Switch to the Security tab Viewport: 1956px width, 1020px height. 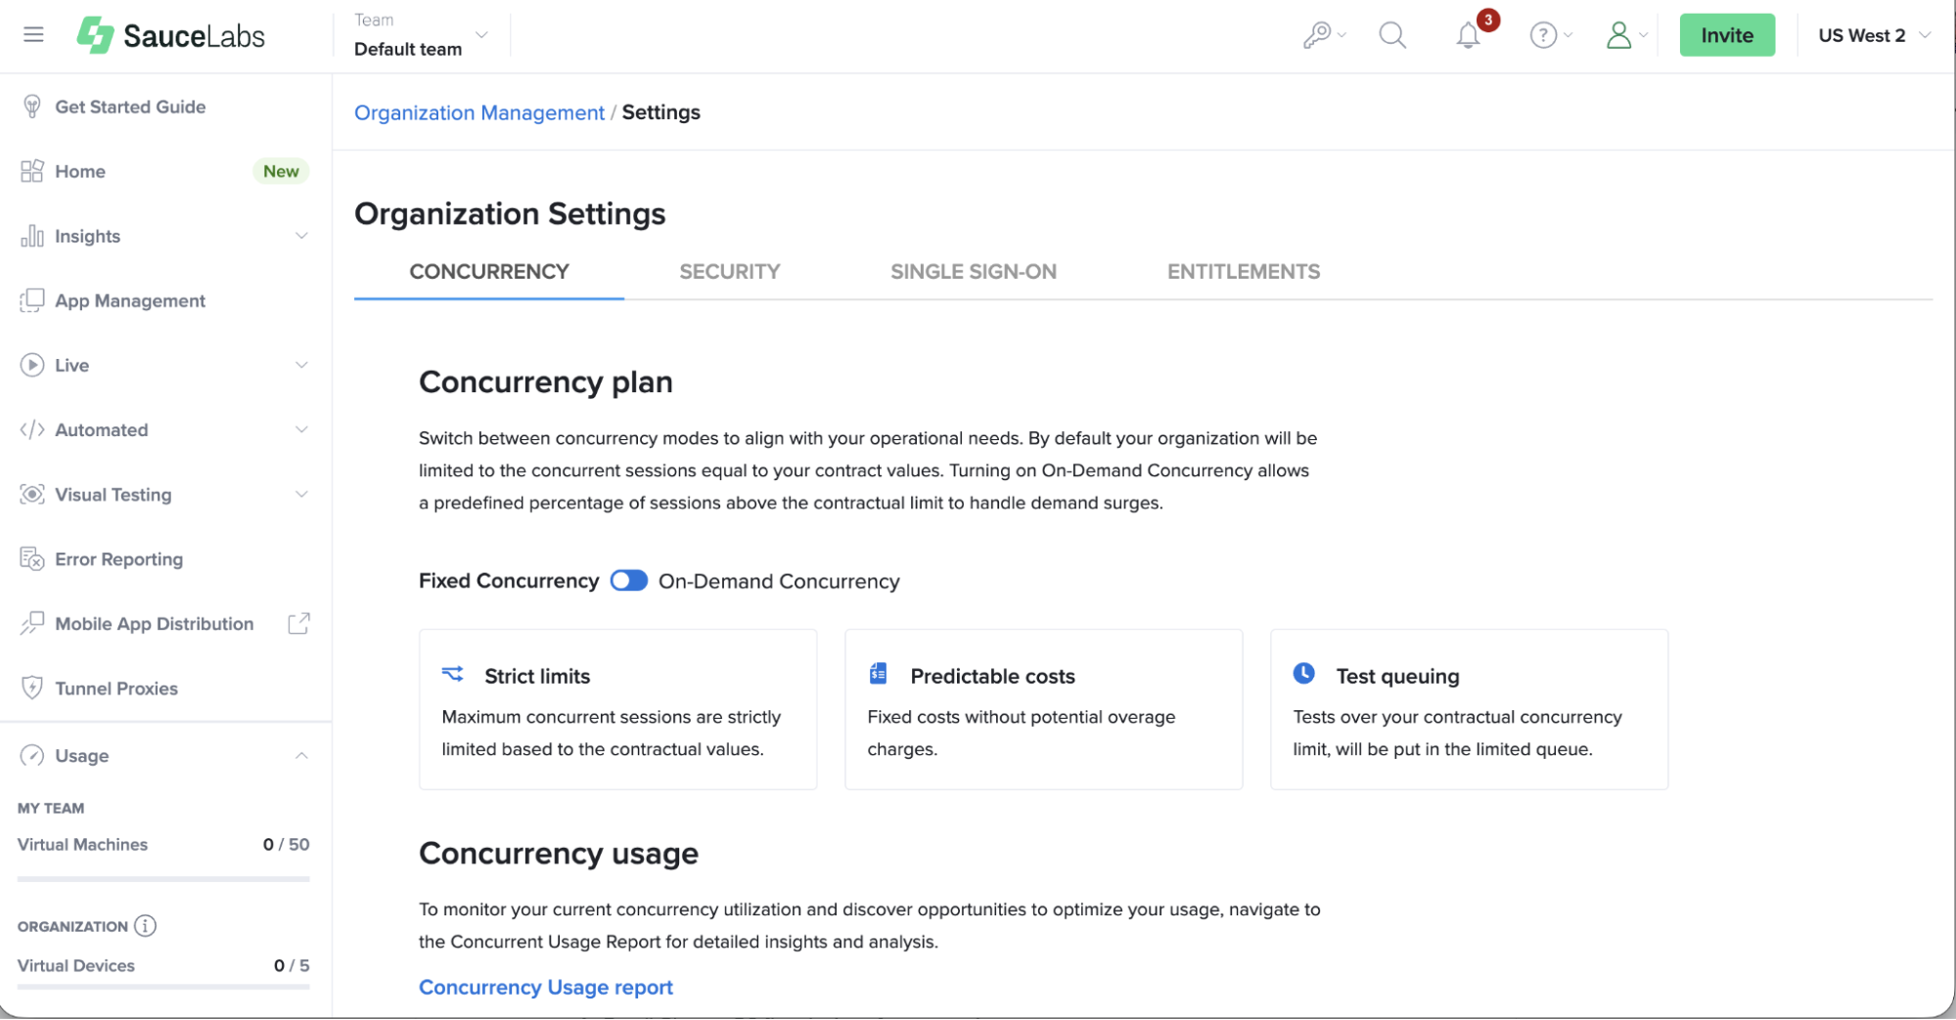pos(729,272)
